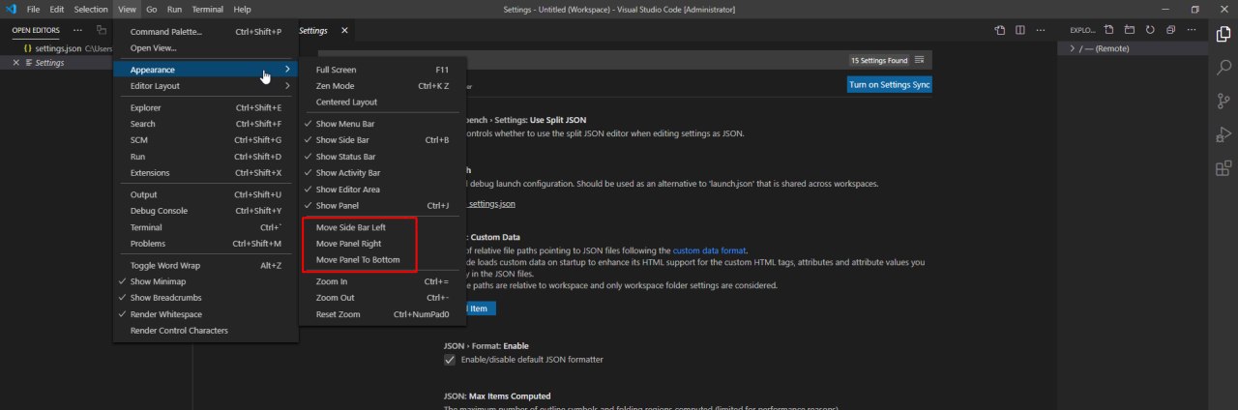The width and height of the screenshot is (1238, 410).
Task: Toggle Show Status Bar menu option
Action: pos(345,157)
